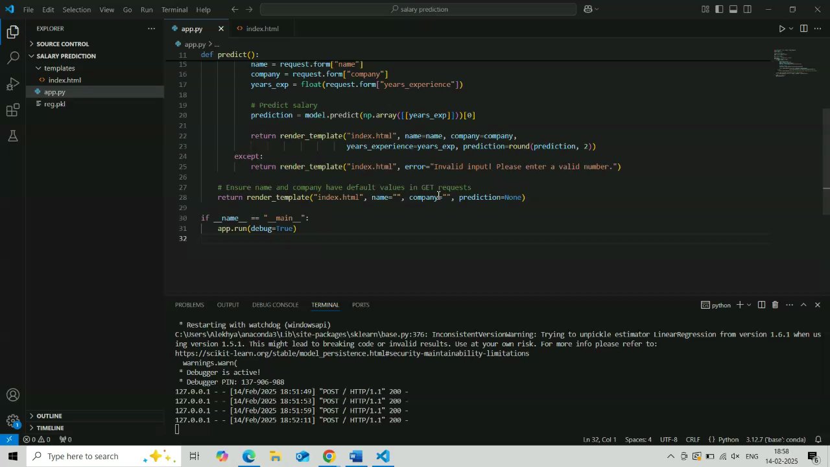This screenshot has height=467, width=830.
Task: Open the Extensions view
Action: [13, 110]
